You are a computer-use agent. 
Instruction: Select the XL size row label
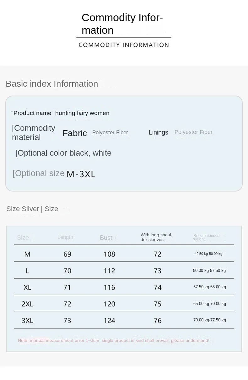(x=27, y=287)
